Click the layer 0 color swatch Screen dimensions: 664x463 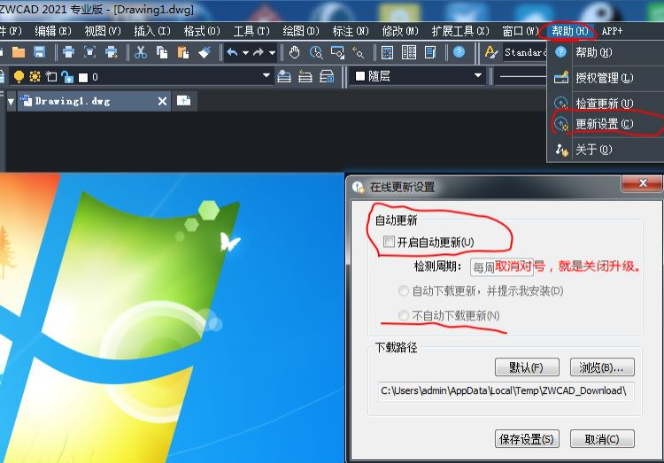[83, 78]
